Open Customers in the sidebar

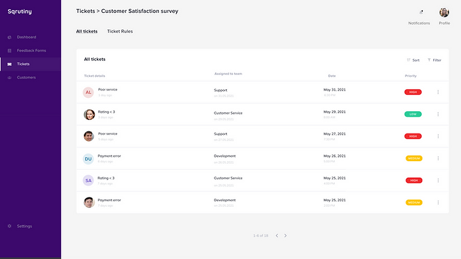tap(26, 78)
